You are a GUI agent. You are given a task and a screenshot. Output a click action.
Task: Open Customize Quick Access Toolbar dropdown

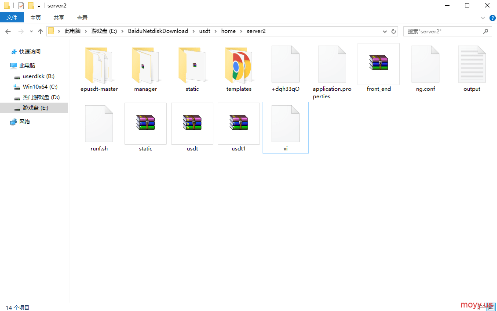(x=39, y=6)
